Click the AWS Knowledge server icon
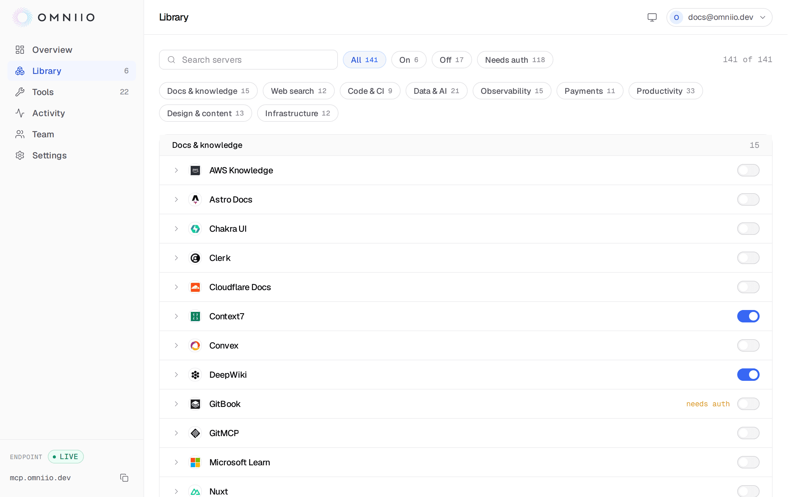 pyautogui.click(x=195, y=170)
